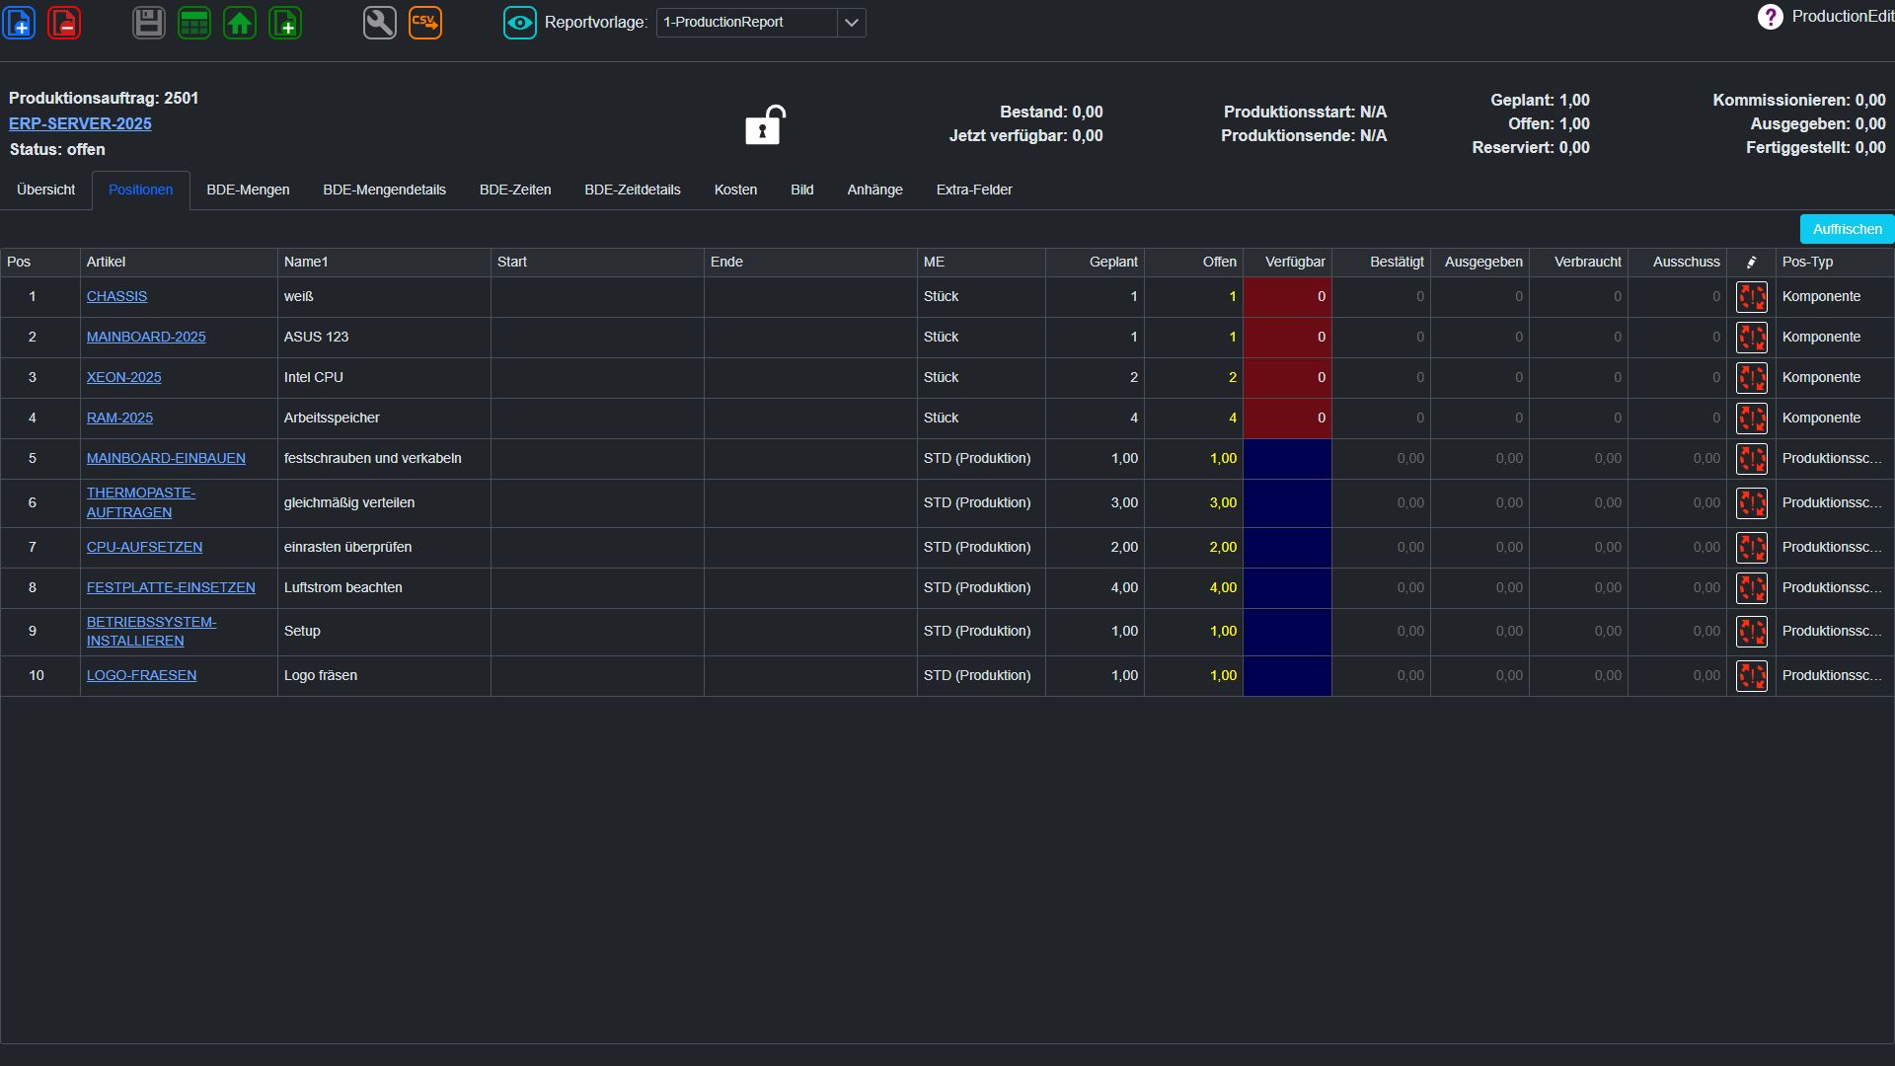The image size is (1895, 1066).
Task: Click the eye report preview icon
Action: tap(520, 22)
